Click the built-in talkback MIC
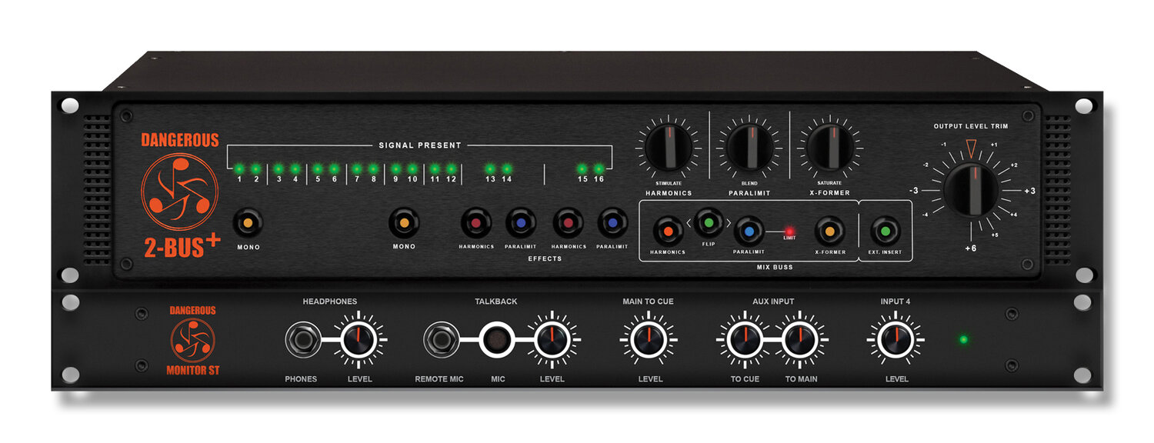The image size is (1154, 443). 495,338
